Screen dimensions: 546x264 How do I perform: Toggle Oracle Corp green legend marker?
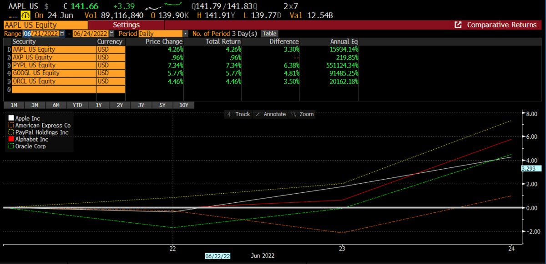(11, 147)
